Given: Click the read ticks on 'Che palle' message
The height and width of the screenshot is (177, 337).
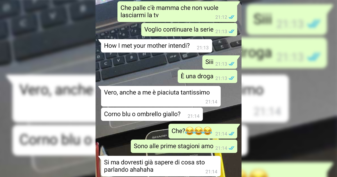Looking at the screenshot, I should pos(232,17).
